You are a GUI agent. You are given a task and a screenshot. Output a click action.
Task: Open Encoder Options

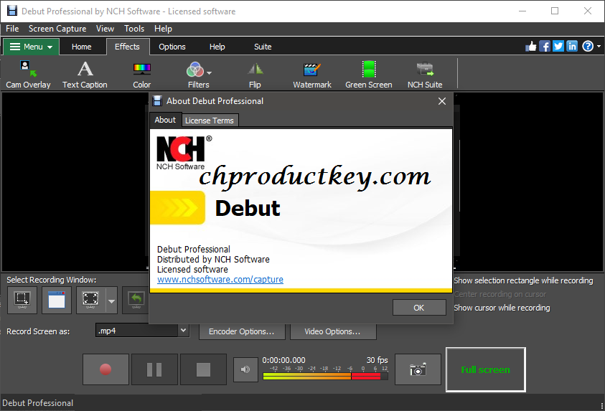click(242, 331)
